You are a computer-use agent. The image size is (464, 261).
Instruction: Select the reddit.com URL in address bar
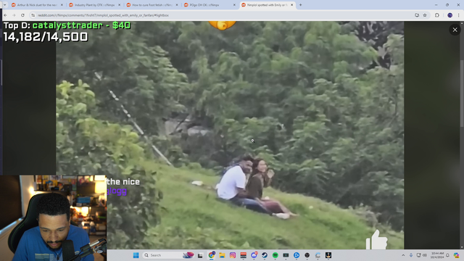(103, 15)
